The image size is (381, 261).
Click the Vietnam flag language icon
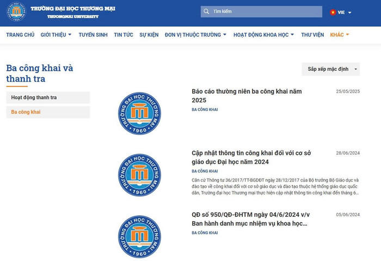pyautogui.click(x=333, y=12)
